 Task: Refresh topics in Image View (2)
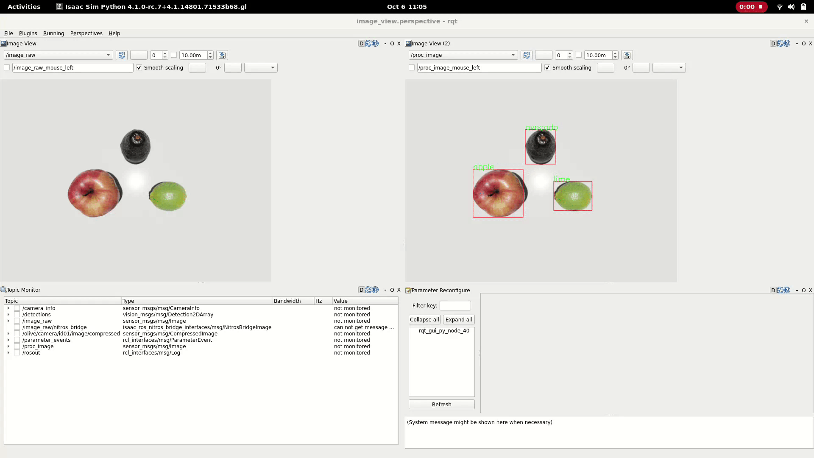(x=527, y=55)
